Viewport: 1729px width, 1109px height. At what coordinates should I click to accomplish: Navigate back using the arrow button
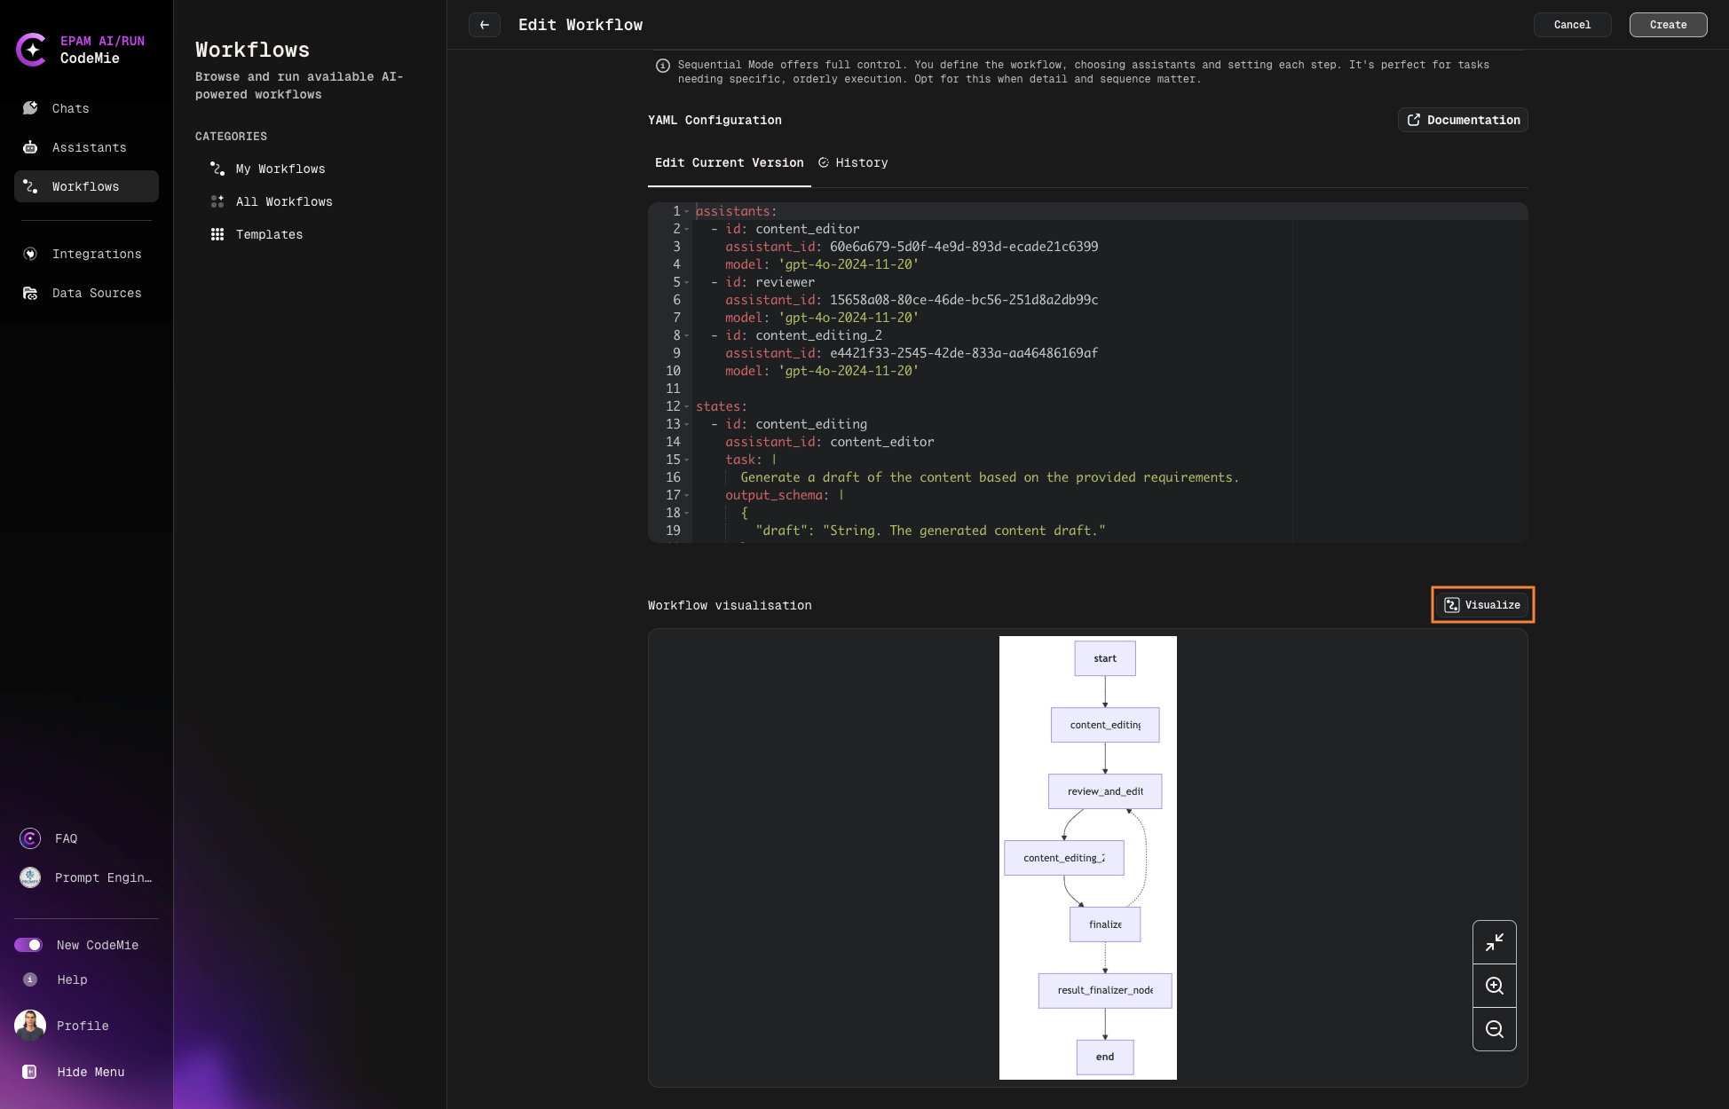(x=484, y=25)
